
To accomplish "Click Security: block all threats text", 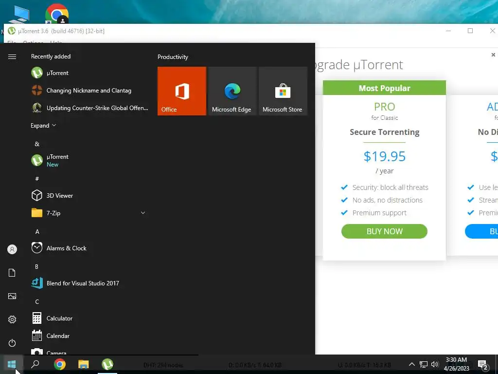I will pyautogui.click(x=390, y=187).
